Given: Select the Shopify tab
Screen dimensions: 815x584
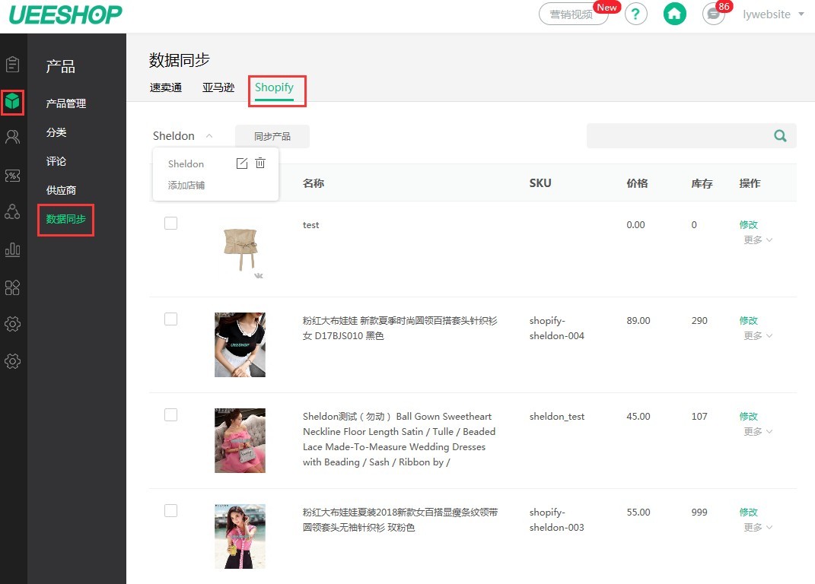Looking at the screenshot, I should [275, 87].
